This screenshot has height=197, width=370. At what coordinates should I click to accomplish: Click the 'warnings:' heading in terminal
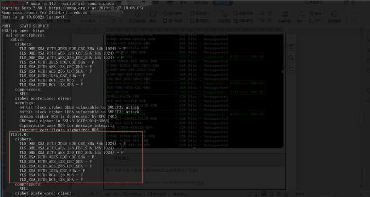tap(25, 103)
